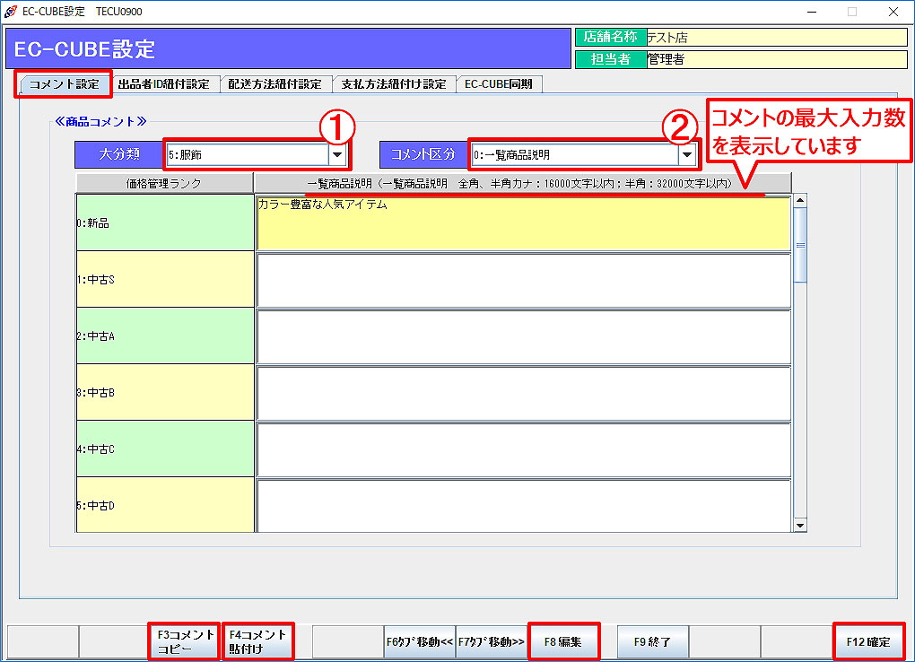The height and width of the screenshot is (662, 915).
Task: Confirm with the F12 確定 button
Action: (x=867, y=642)
